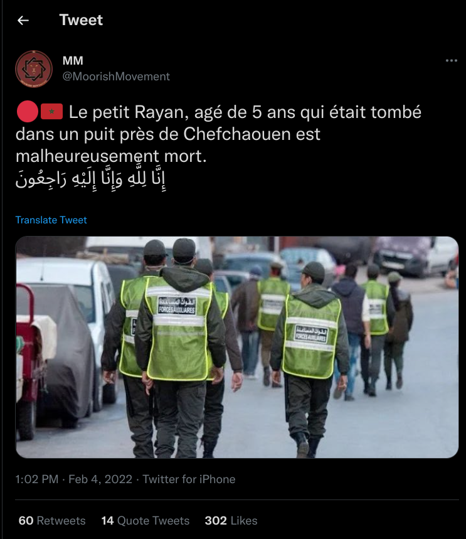Open the Twitter for iPhone source link
This screenshot has height=539, width=466.
(189, 479)
